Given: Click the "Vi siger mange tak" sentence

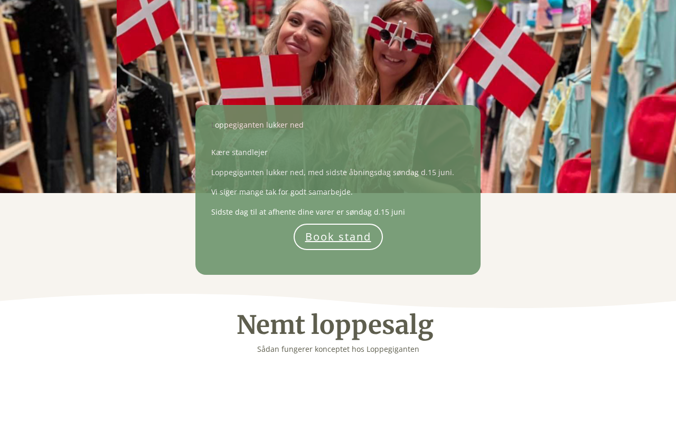Looking at the screenshot, I should 282,192.
